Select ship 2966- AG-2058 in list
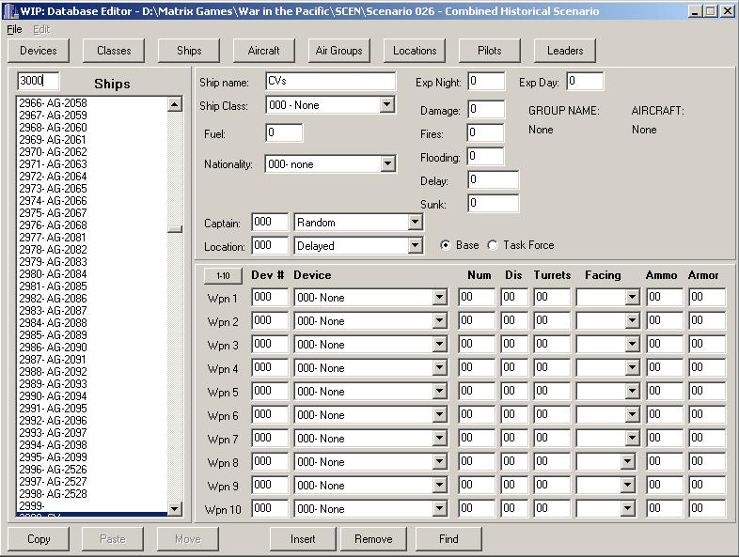The width and height of the screenshot is (739, 557). [92, 102]
